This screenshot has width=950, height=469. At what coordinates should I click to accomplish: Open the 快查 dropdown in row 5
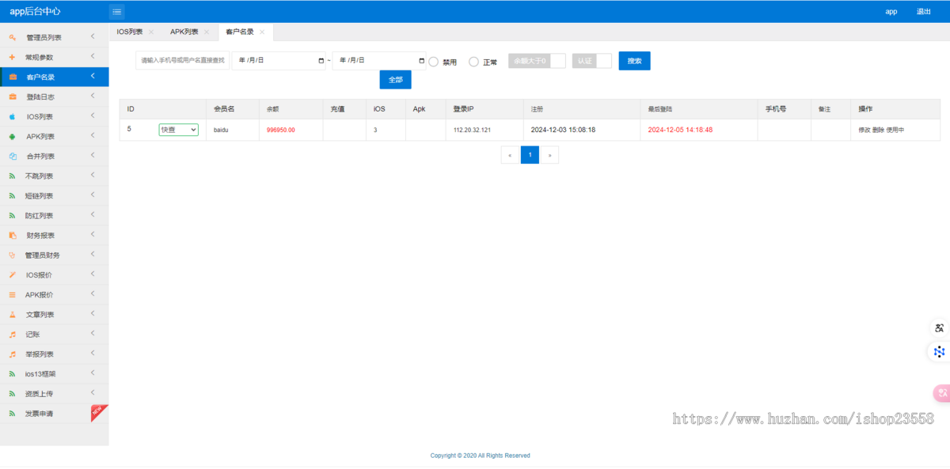point(178,130)
